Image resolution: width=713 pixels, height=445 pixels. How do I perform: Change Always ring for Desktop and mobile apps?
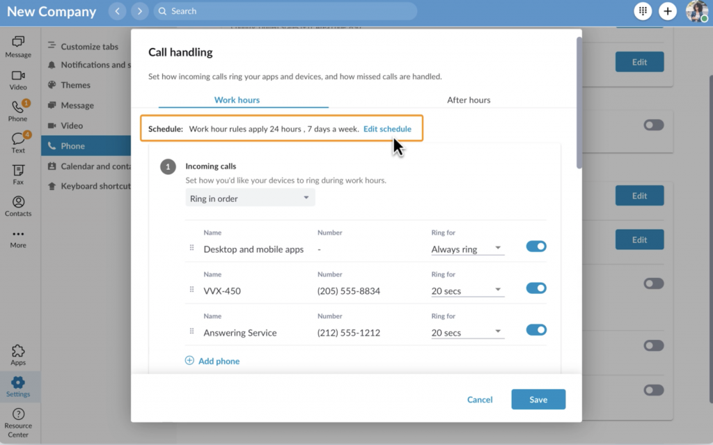[x=467, y=247]
